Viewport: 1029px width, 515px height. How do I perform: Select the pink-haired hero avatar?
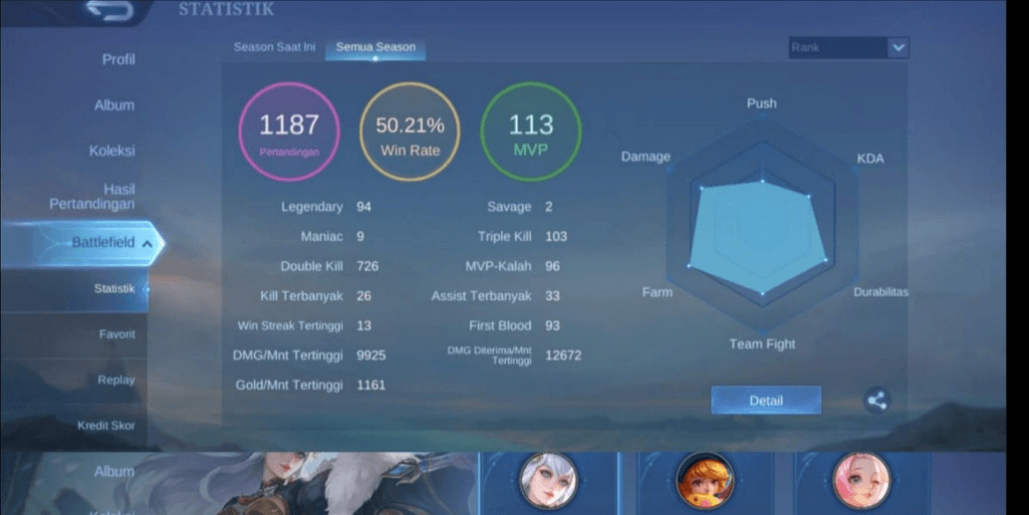pyautogui.click(x=862, y=481)
